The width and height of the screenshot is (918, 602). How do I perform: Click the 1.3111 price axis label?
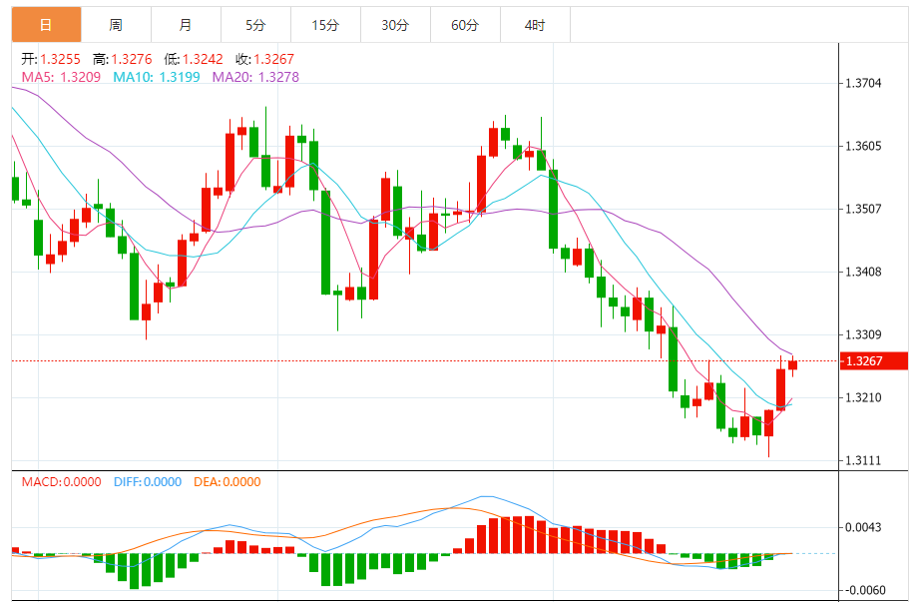[863, 461]
